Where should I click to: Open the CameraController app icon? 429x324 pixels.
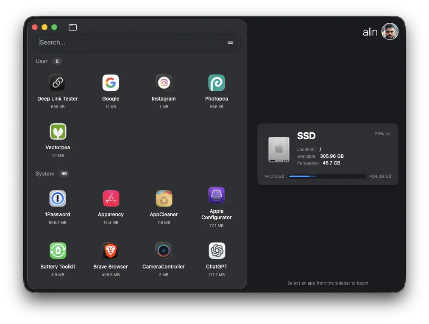(x=164, y=251)
